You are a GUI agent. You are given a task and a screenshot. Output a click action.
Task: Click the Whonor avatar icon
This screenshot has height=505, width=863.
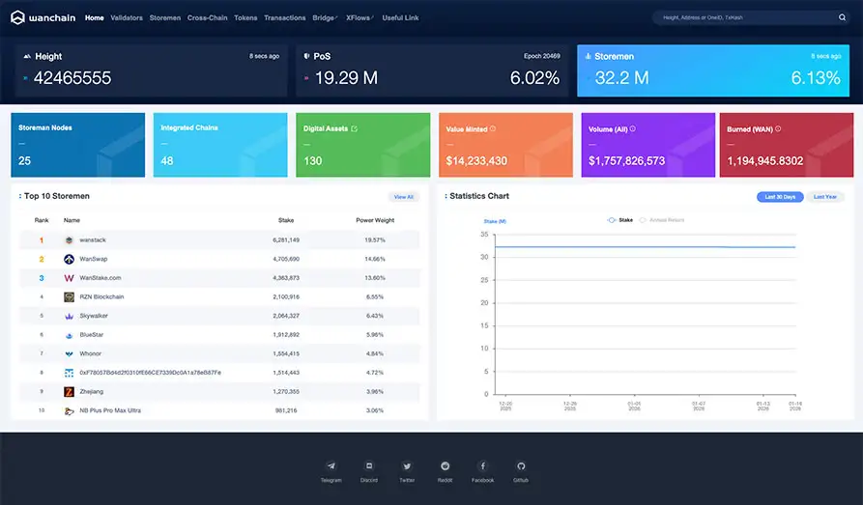click(69, 354)
